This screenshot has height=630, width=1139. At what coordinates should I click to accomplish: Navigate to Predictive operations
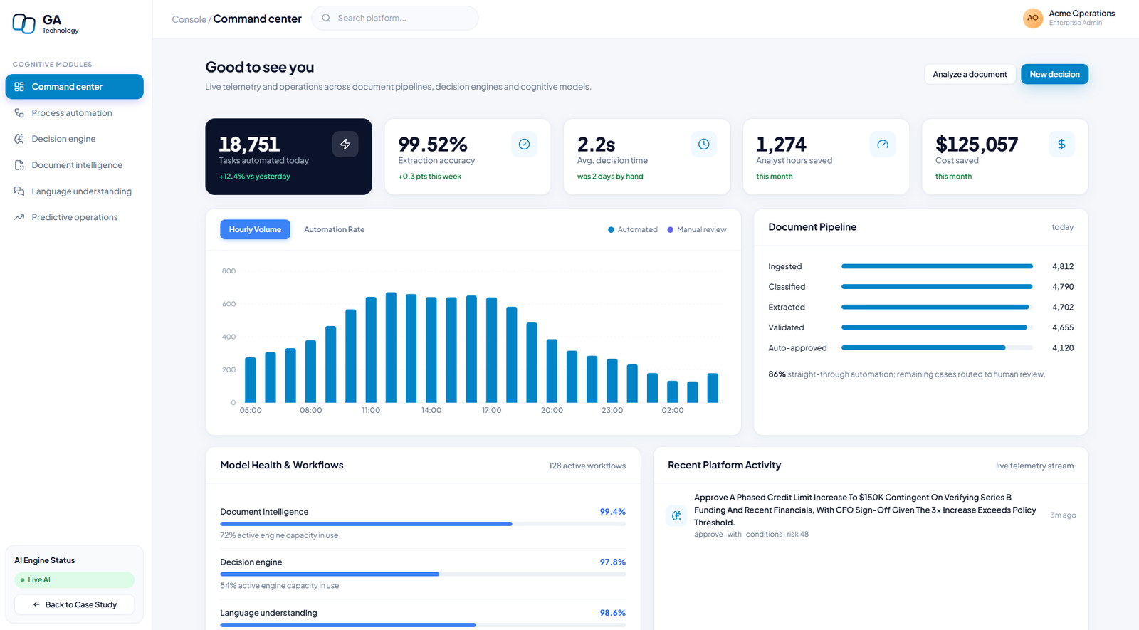click(74, 217)
